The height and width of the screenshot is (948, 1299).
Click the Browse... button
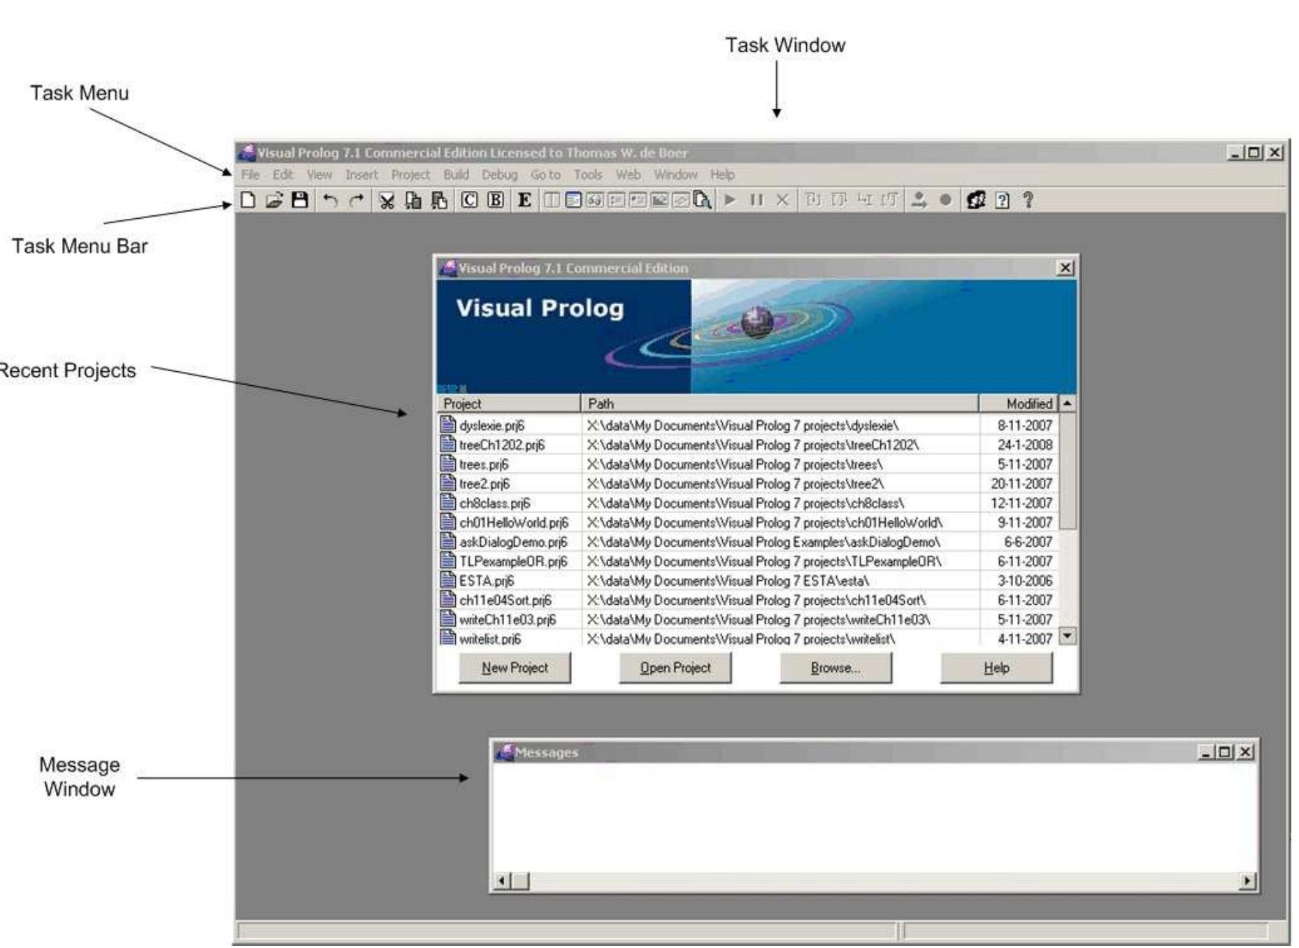pos(835,668)
